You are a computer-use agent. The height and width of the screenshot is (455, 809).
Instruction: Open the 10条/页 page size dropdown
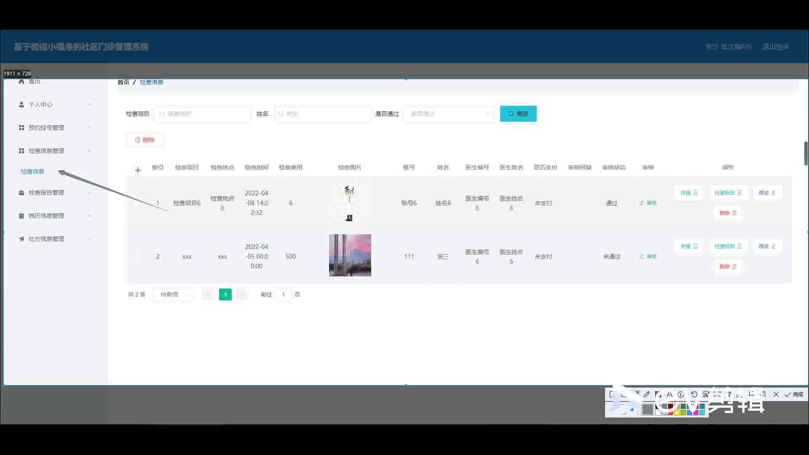(174, 294)
